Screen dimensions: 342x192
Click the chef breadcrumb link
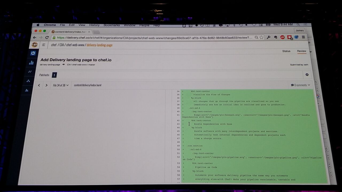click(x=54, y=45)
